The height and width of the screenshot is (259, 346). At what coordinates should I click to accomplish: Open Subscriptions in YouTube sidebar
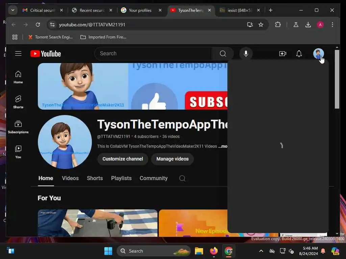click(x=18, y=127)
